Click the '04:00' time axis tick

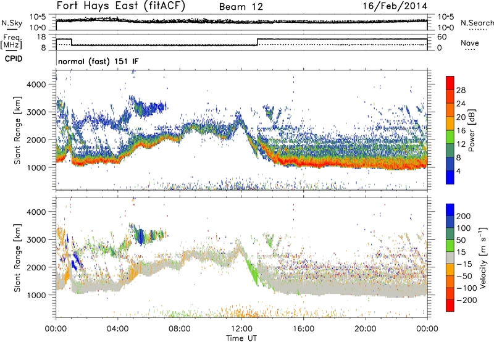click(x=117, y=329)
